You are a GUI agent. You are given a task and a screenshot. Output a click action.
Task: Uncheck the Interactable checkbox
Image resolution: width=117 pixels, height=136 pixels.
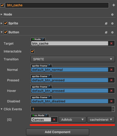(32, 51)
